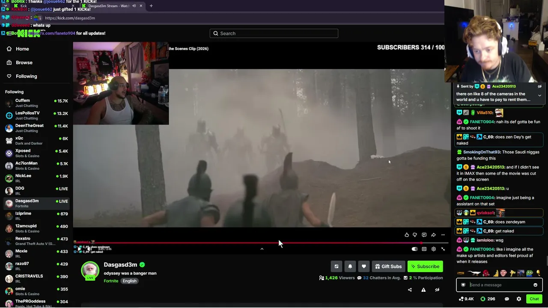The image size is (548, 308).
Task: Open the Fortnite category link
Action: (111, 281)
